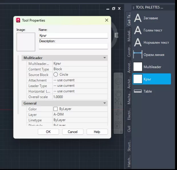This screenshot has height=170, width=177.
Task: Click the Pan hand icon in navigation bar
Action: click(x=118, y=93)
